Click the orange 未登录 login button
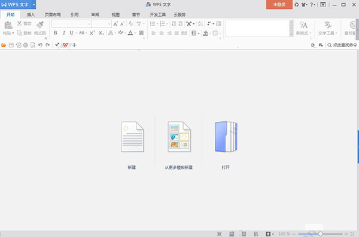The width and height of the screenshot is (359, 237). pyautogui.click(x=279, y=5)
